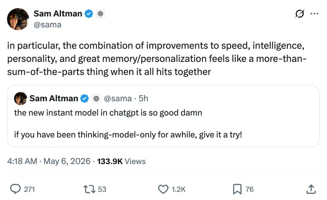Viewport: 327px width, 200px height.
Task: Click the verified badge in quoted tweet
Action: tap(84, 98)
